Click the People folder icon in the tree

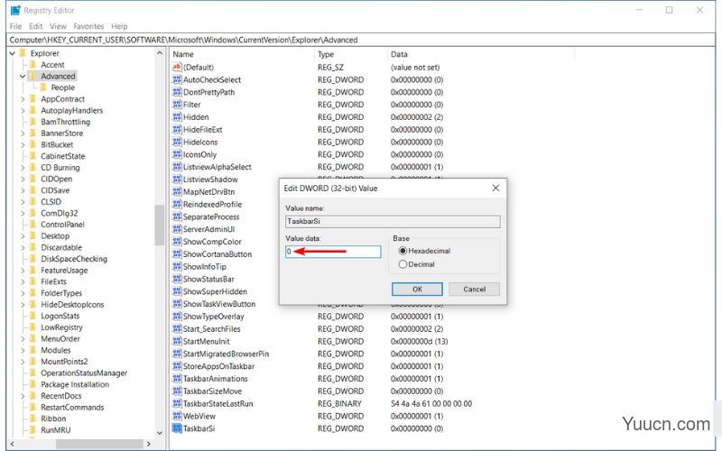[x=43, y=87]
